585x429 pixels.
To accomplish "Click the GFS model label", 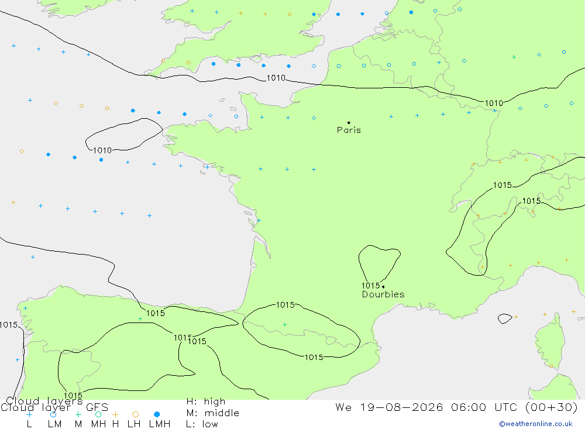I will coord(97,407).
